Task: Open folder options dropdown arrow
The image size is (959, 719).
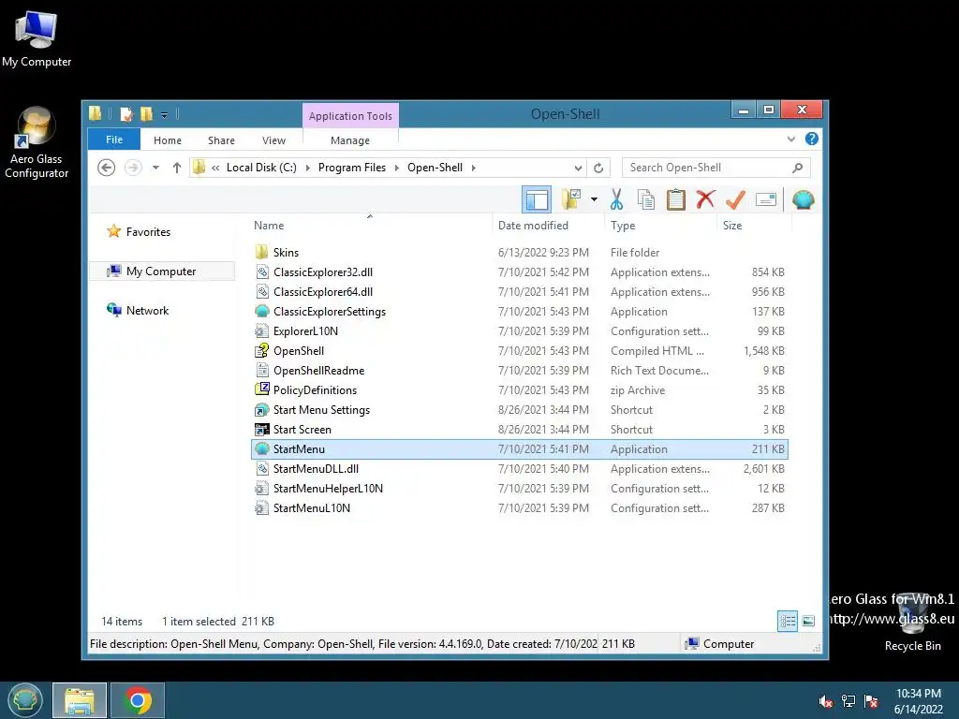Action: [x=594, y=199]
